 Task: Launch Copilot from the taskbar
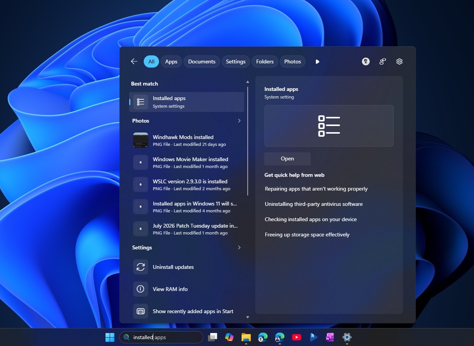[x=229, y=337]
